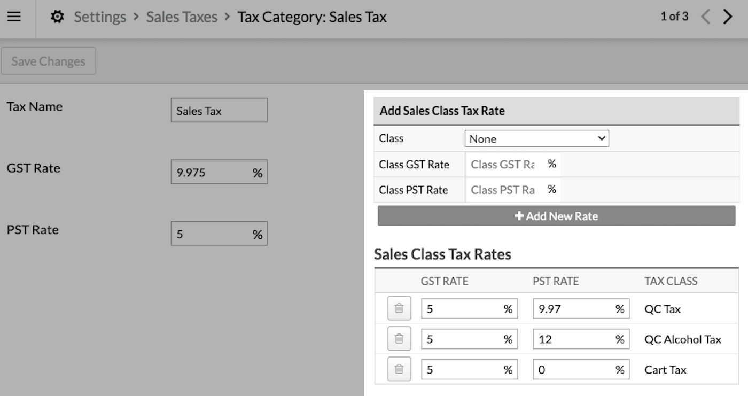Edit PST rate for QC Alcohol Tax

click(581, 339)
